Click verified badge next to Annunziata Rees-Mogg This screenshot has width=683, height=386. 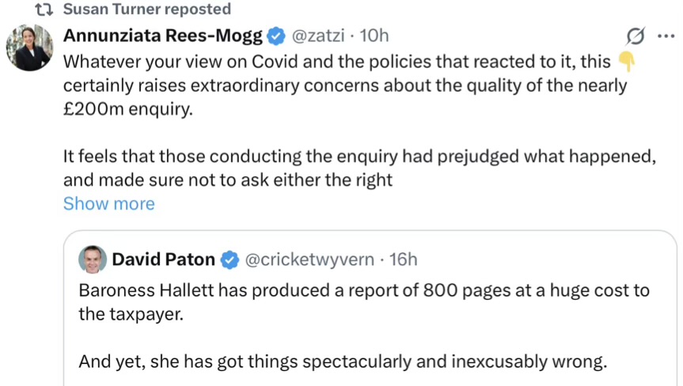(275, 36)
